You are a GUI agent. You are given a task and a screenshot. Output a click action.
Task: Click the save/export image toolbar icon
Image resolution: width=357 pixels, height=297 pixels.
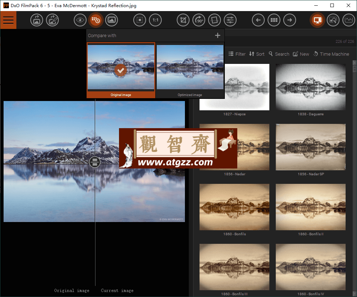click(x=52, y=20)
